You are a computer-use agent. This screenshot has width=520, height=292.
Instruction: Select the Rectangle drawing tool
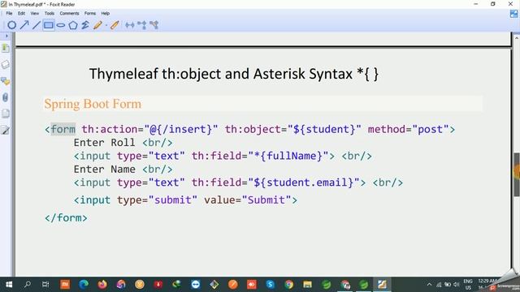point(49,25)
